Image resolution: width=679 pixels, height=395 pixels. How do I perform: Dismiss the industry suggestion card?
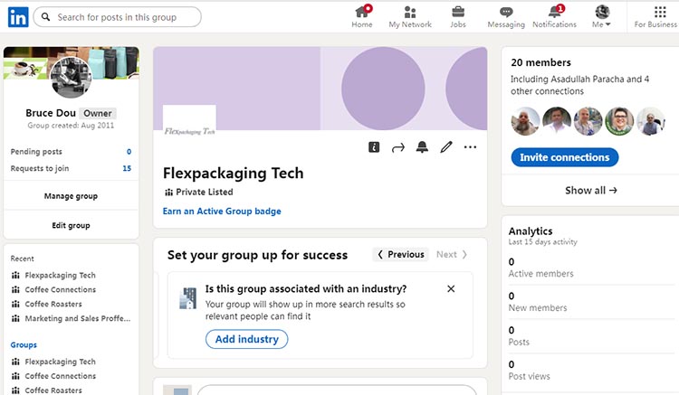click(451, 288)
